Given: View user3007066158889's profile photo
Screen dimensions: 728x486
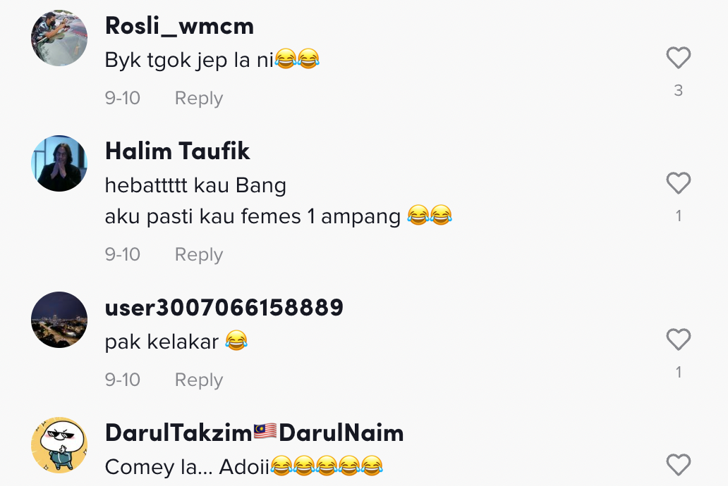Looking at the screenshot, I should coord(59,320).
